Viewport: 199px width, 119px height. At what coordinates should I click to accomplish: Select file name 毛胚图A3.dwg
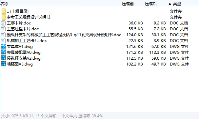(20, 64)
